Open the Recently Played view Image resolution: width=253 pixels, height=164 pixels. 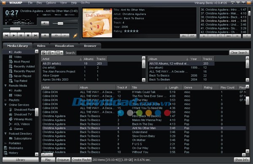click(24, 71)
